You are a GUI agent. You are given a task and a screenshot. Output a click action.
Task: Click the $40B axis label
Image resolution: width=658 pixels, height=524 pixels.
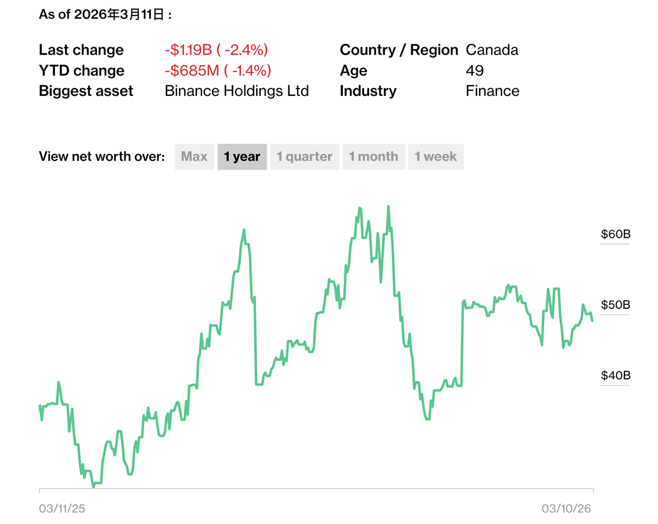point(616,376)
